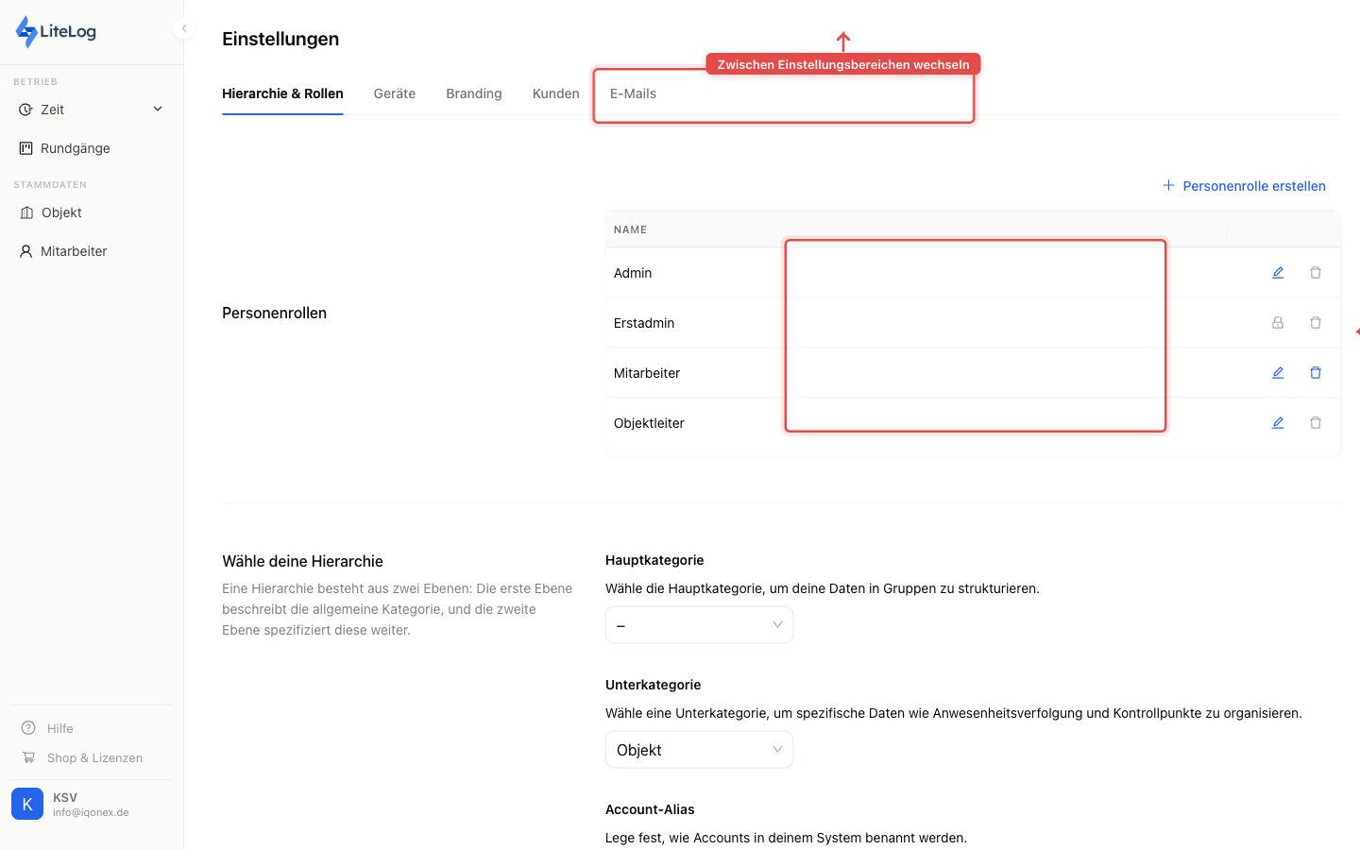The width and height of the screenshot is (1360, 850).
Task: Switch to the Geräte tab
Action: [x=395, y=93]
